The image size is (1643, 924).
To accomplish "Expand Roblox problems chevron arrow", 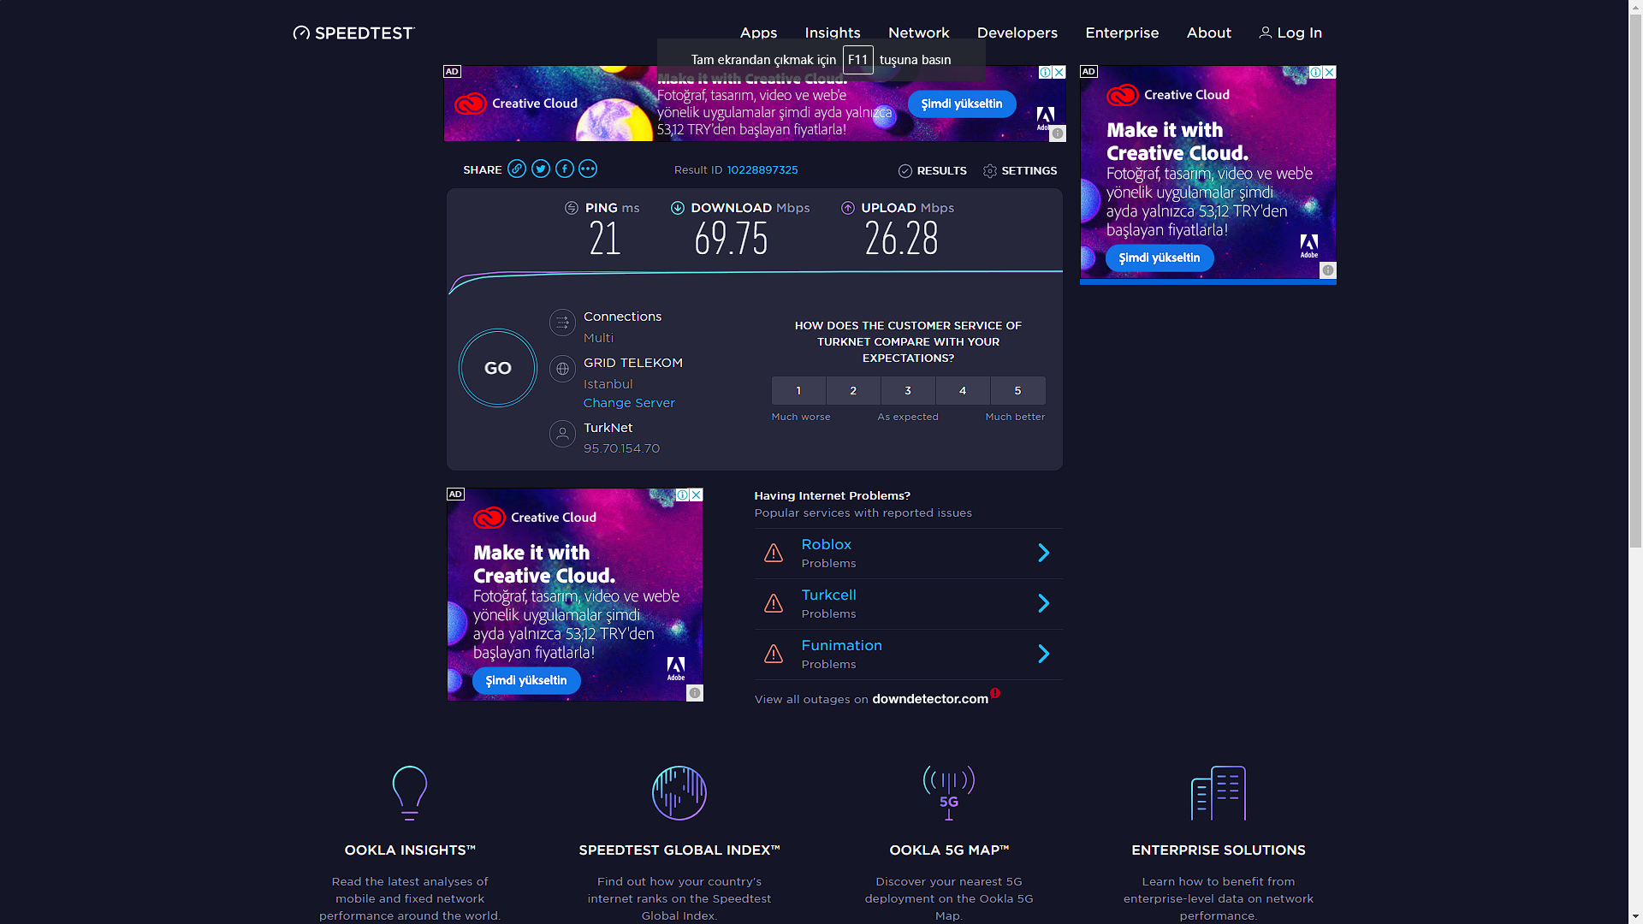I will coord(1043,553).
